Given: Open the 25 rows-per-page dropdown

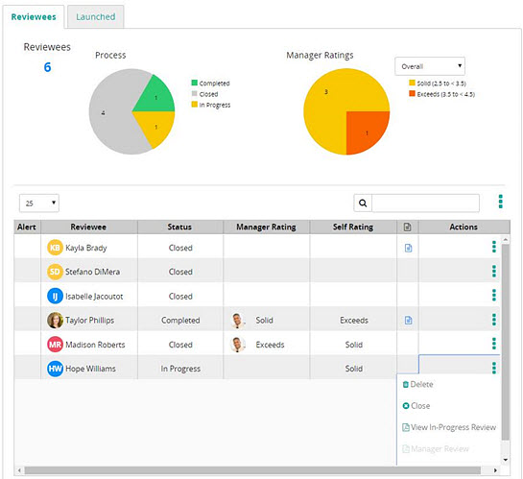Looking at the screenshot, I should click(x=39, y=203).
